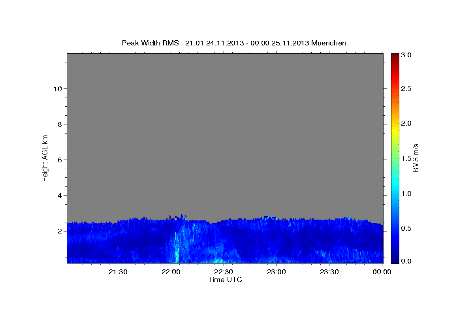Click the colorbar value 3.0
The width and height of the screenshot is (474, 316).
click(406, 55)
